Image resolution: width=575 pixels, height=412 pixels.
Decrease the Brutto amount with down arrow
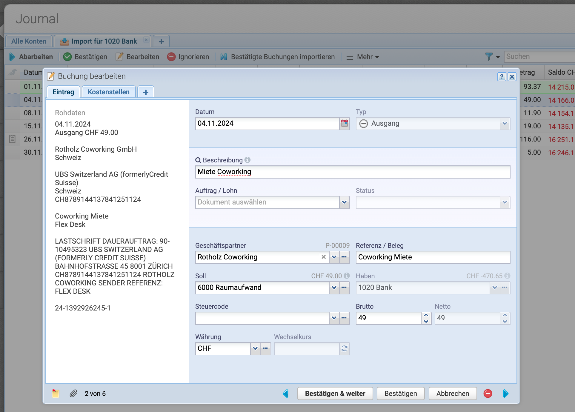(426, 321)
